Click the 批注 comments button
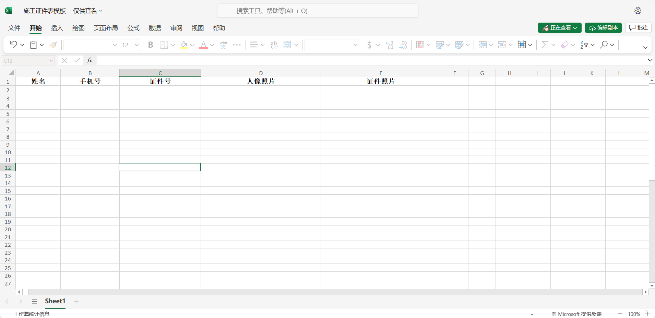Image resolution: width=655 pixels, height=318 pixels. tap(638, 28)
